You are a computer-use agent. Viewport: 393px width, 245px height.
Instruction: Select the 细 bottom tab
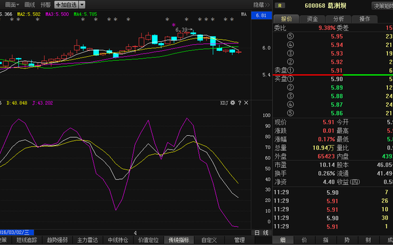283,240
